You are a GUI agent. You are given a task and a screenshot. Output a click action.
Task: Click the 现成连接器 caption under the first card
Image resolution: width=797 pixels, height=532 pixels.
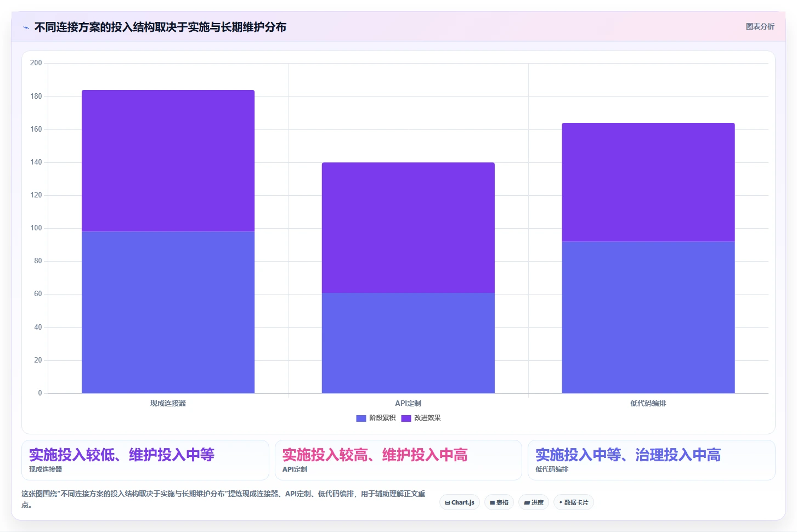click(x=46, y=469)
